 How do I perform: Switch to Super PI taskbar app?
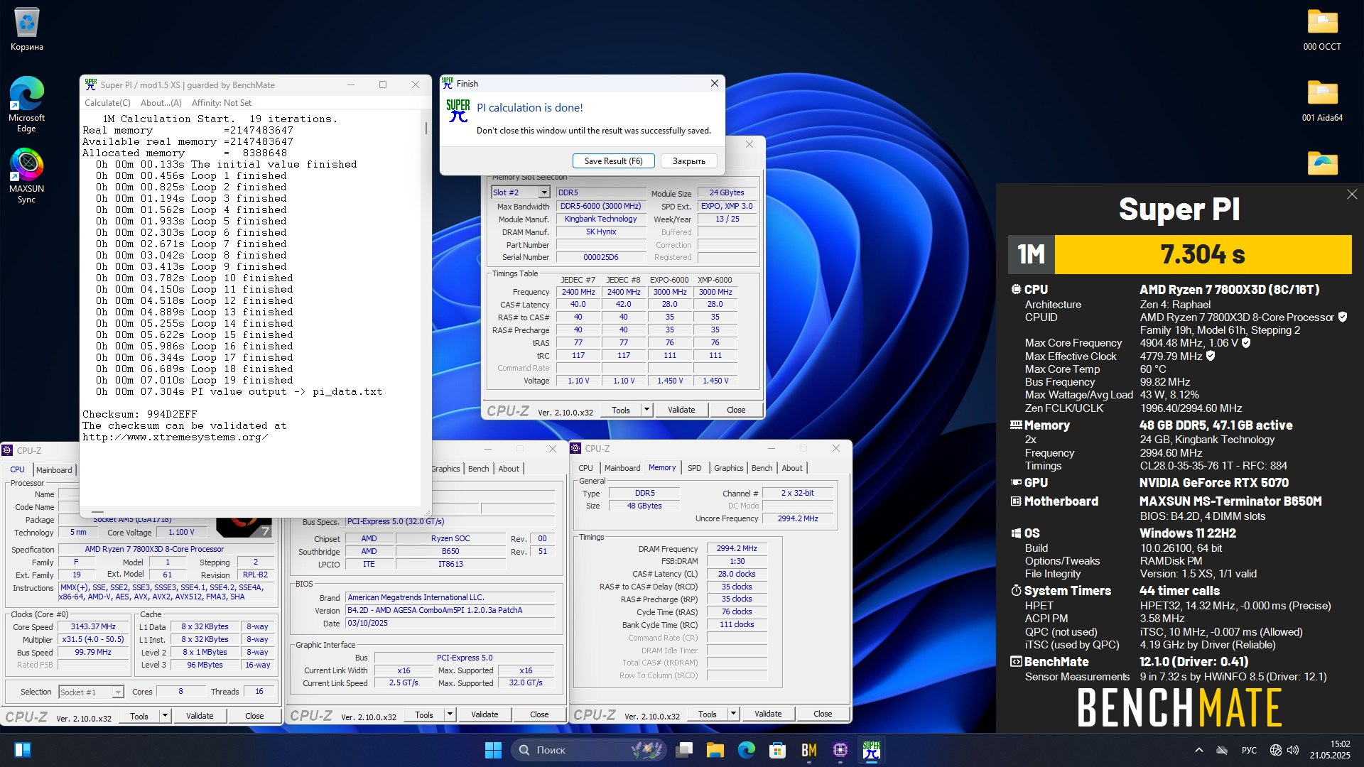[872, 750]
